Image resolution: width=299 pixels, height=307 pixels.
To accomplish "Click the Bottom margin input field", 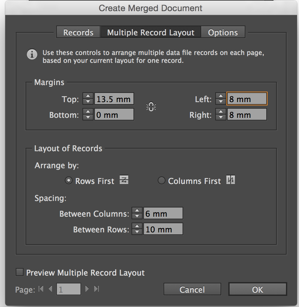I will tap(114, 115).
